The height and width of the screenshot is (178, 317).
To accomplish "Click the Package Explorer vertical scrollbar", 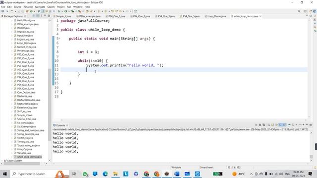I will tap(50, 104).
